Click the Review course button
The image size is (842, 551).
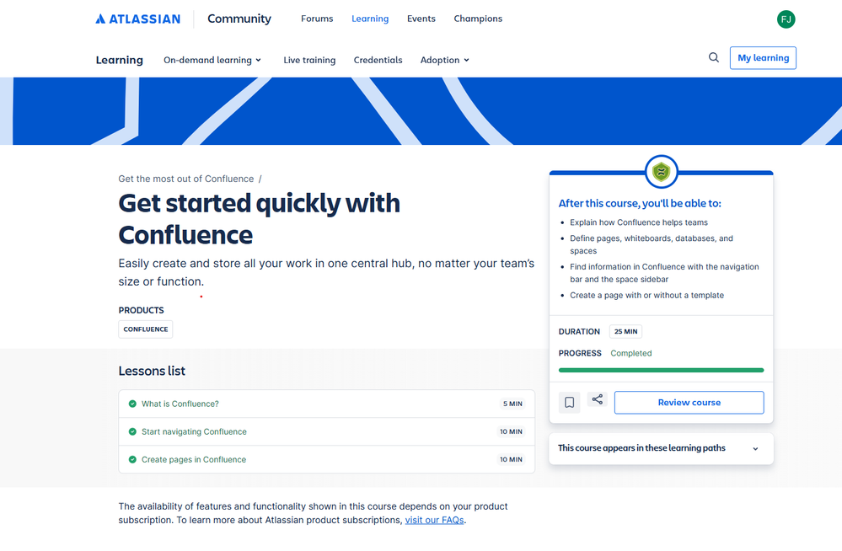pos(689,403)
